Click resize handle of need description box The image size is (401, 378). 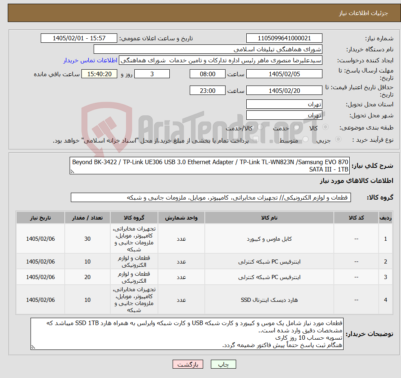(x=72, y=172)
